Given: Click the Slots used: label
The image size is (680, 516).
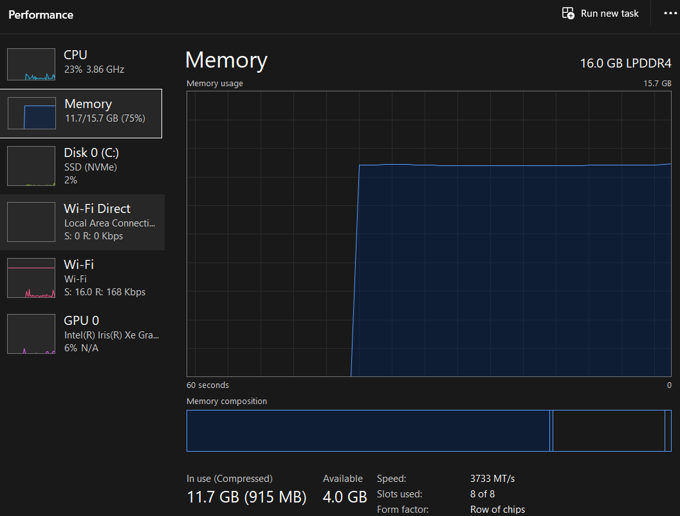Looking at the screenshot, I should (x=400, y=494).
